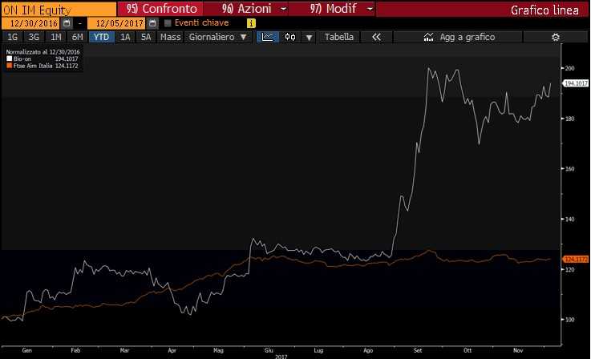Click the end date field 12/05/2017
Screen dimensions: 591x359
click(116, 23)
